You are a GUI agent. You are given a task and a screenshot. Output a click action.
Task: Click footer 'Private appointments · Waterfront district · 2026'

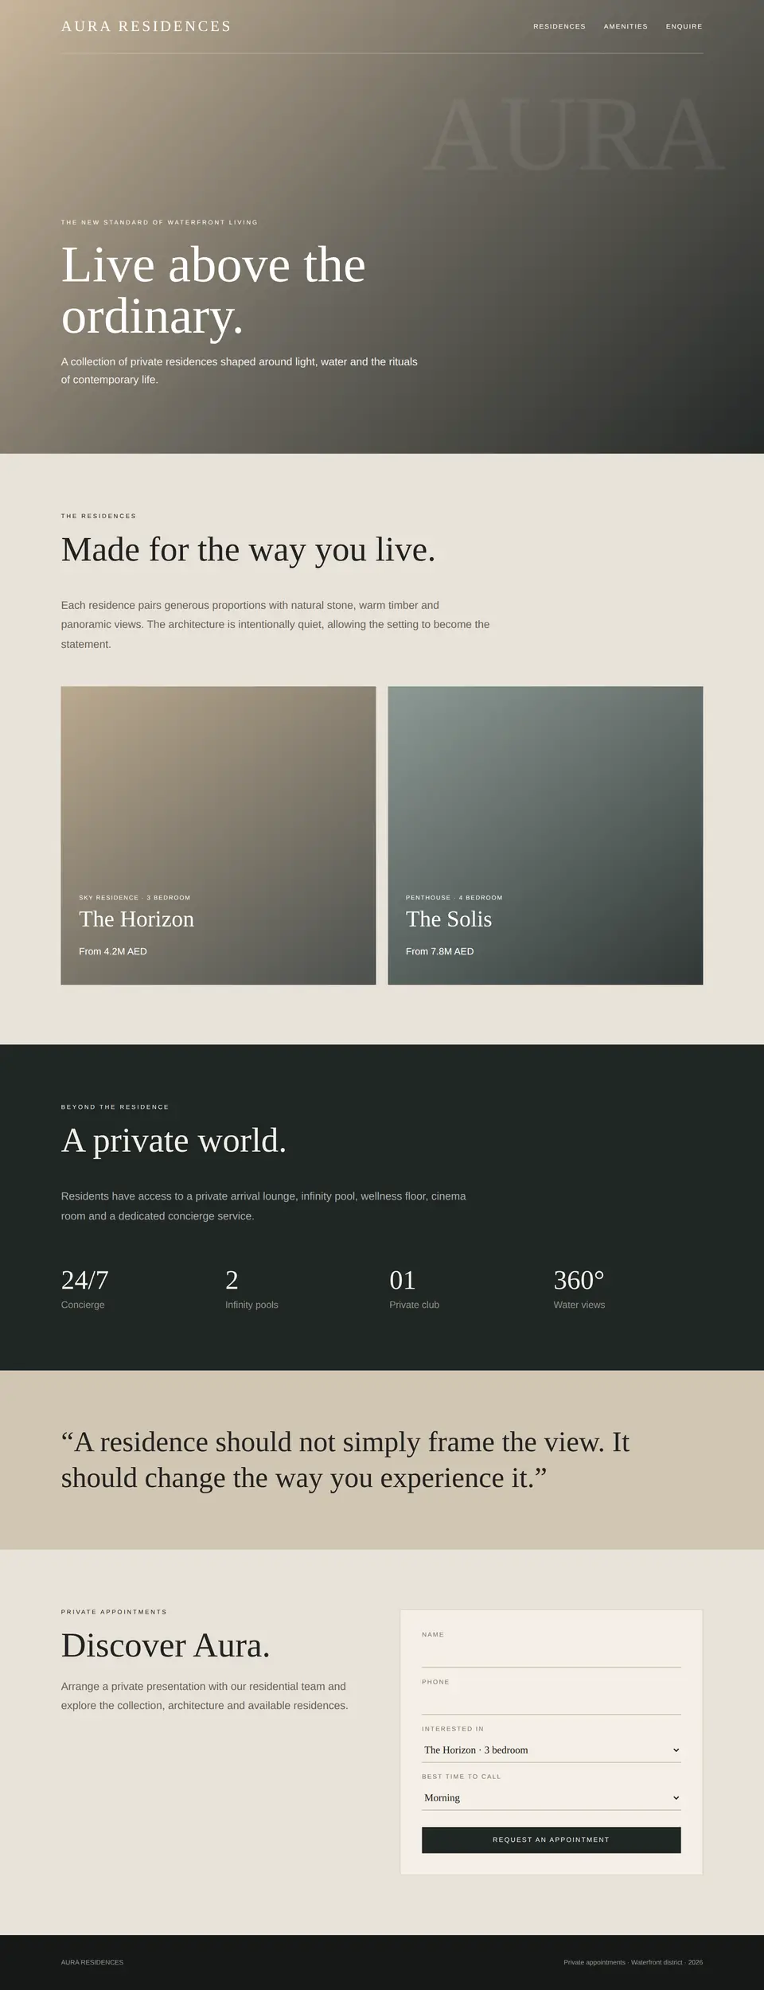tap(633, 1962)
